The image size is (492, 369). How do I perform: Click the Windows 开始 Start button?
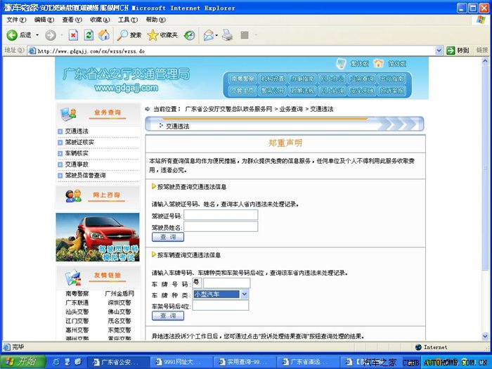21,361
